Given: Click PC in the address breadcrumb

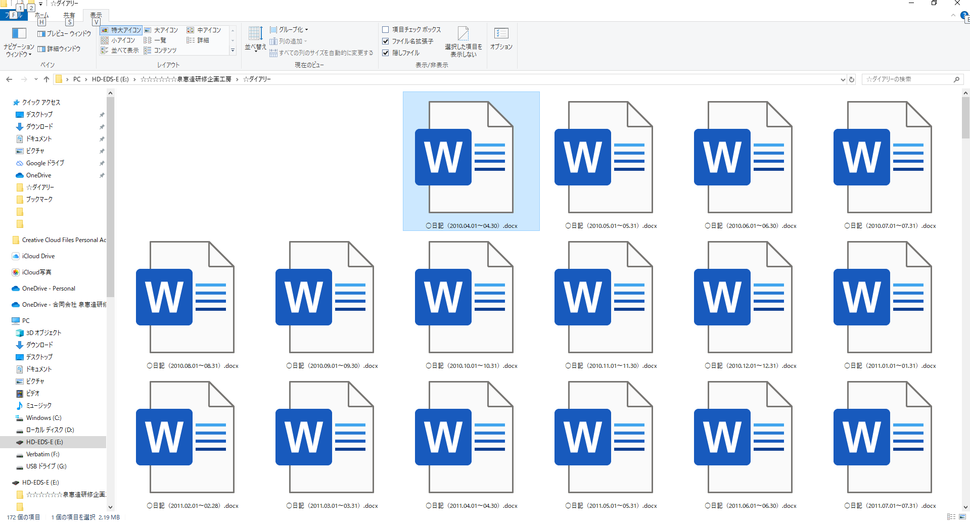Looking at the screenshot, I should (77, 79).
